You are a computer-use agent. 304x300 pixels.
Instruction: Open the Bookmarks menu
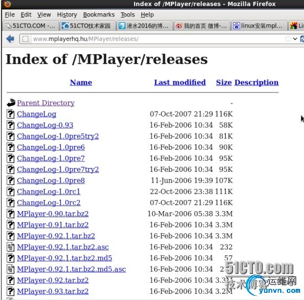[x=99, y=15]
